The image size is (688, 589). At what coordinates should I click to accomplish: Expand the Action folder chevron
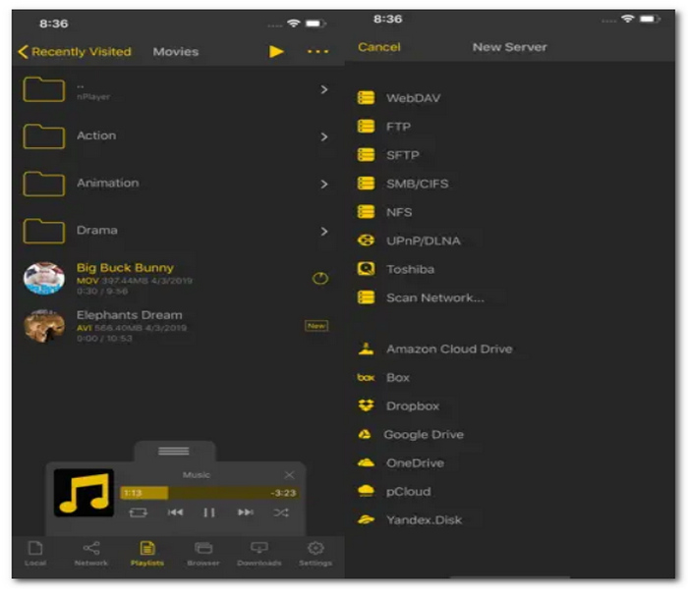coord(323,136)
